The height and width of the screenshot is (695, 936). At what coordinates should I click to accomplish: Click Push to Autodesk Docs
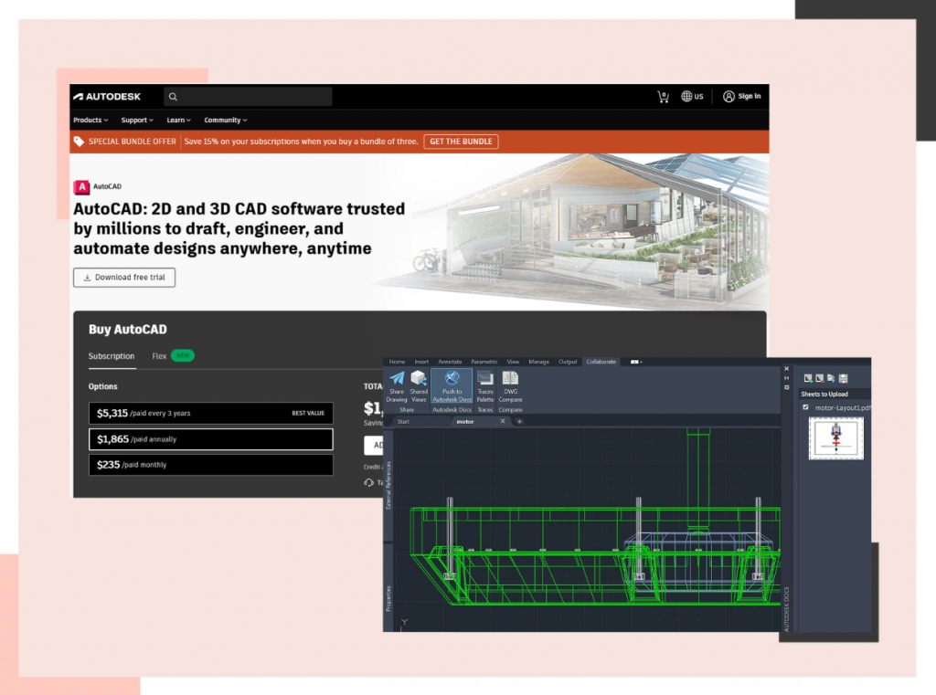[452, 386]
